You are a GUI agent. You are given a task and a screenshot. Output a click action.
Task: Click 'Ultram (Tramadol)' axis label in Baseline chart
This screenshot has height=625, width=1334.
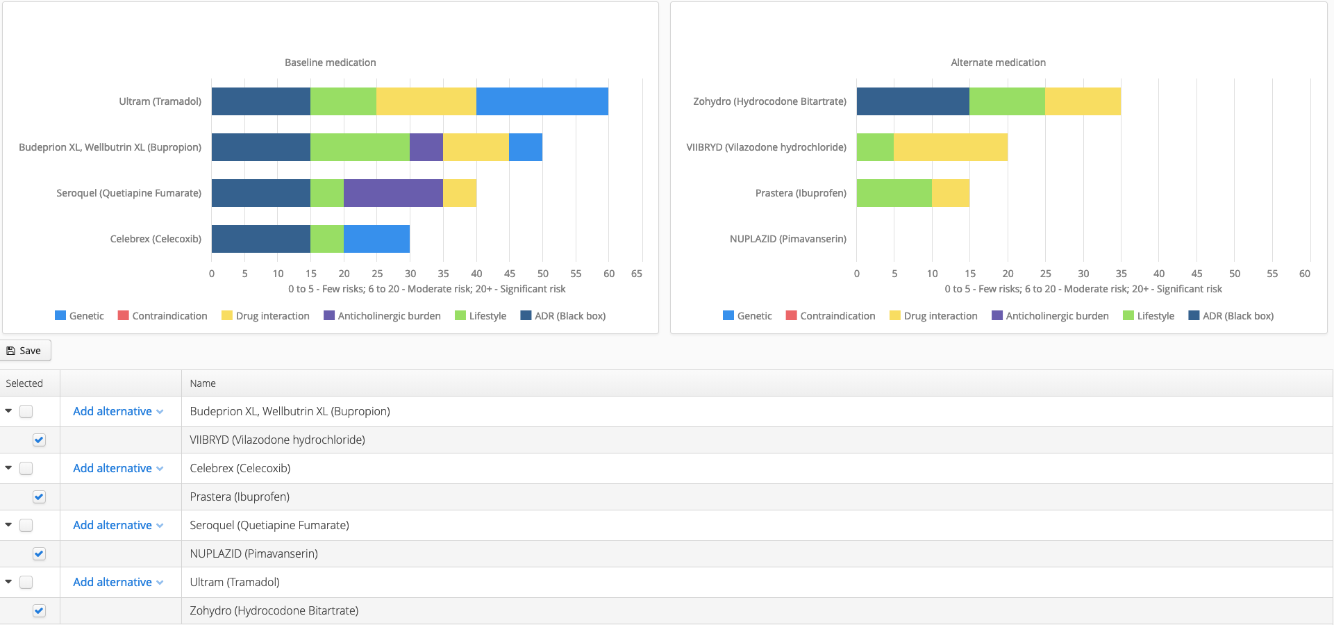pos(160,101)
